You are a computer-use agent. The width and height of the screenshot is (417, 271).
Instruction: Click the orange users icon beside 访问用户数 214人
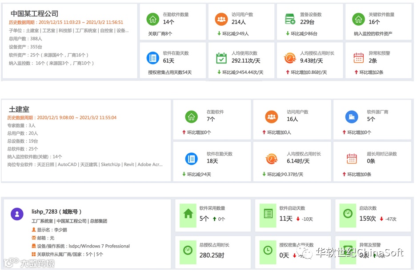221,19
